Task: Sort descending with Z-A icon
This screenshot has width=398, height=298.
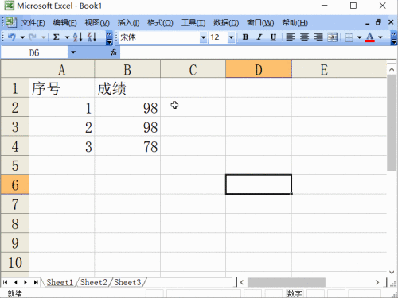Action: pos(92,37)
